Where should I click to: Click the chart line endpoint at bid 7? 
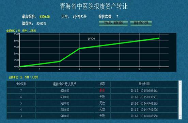[159, 38]
